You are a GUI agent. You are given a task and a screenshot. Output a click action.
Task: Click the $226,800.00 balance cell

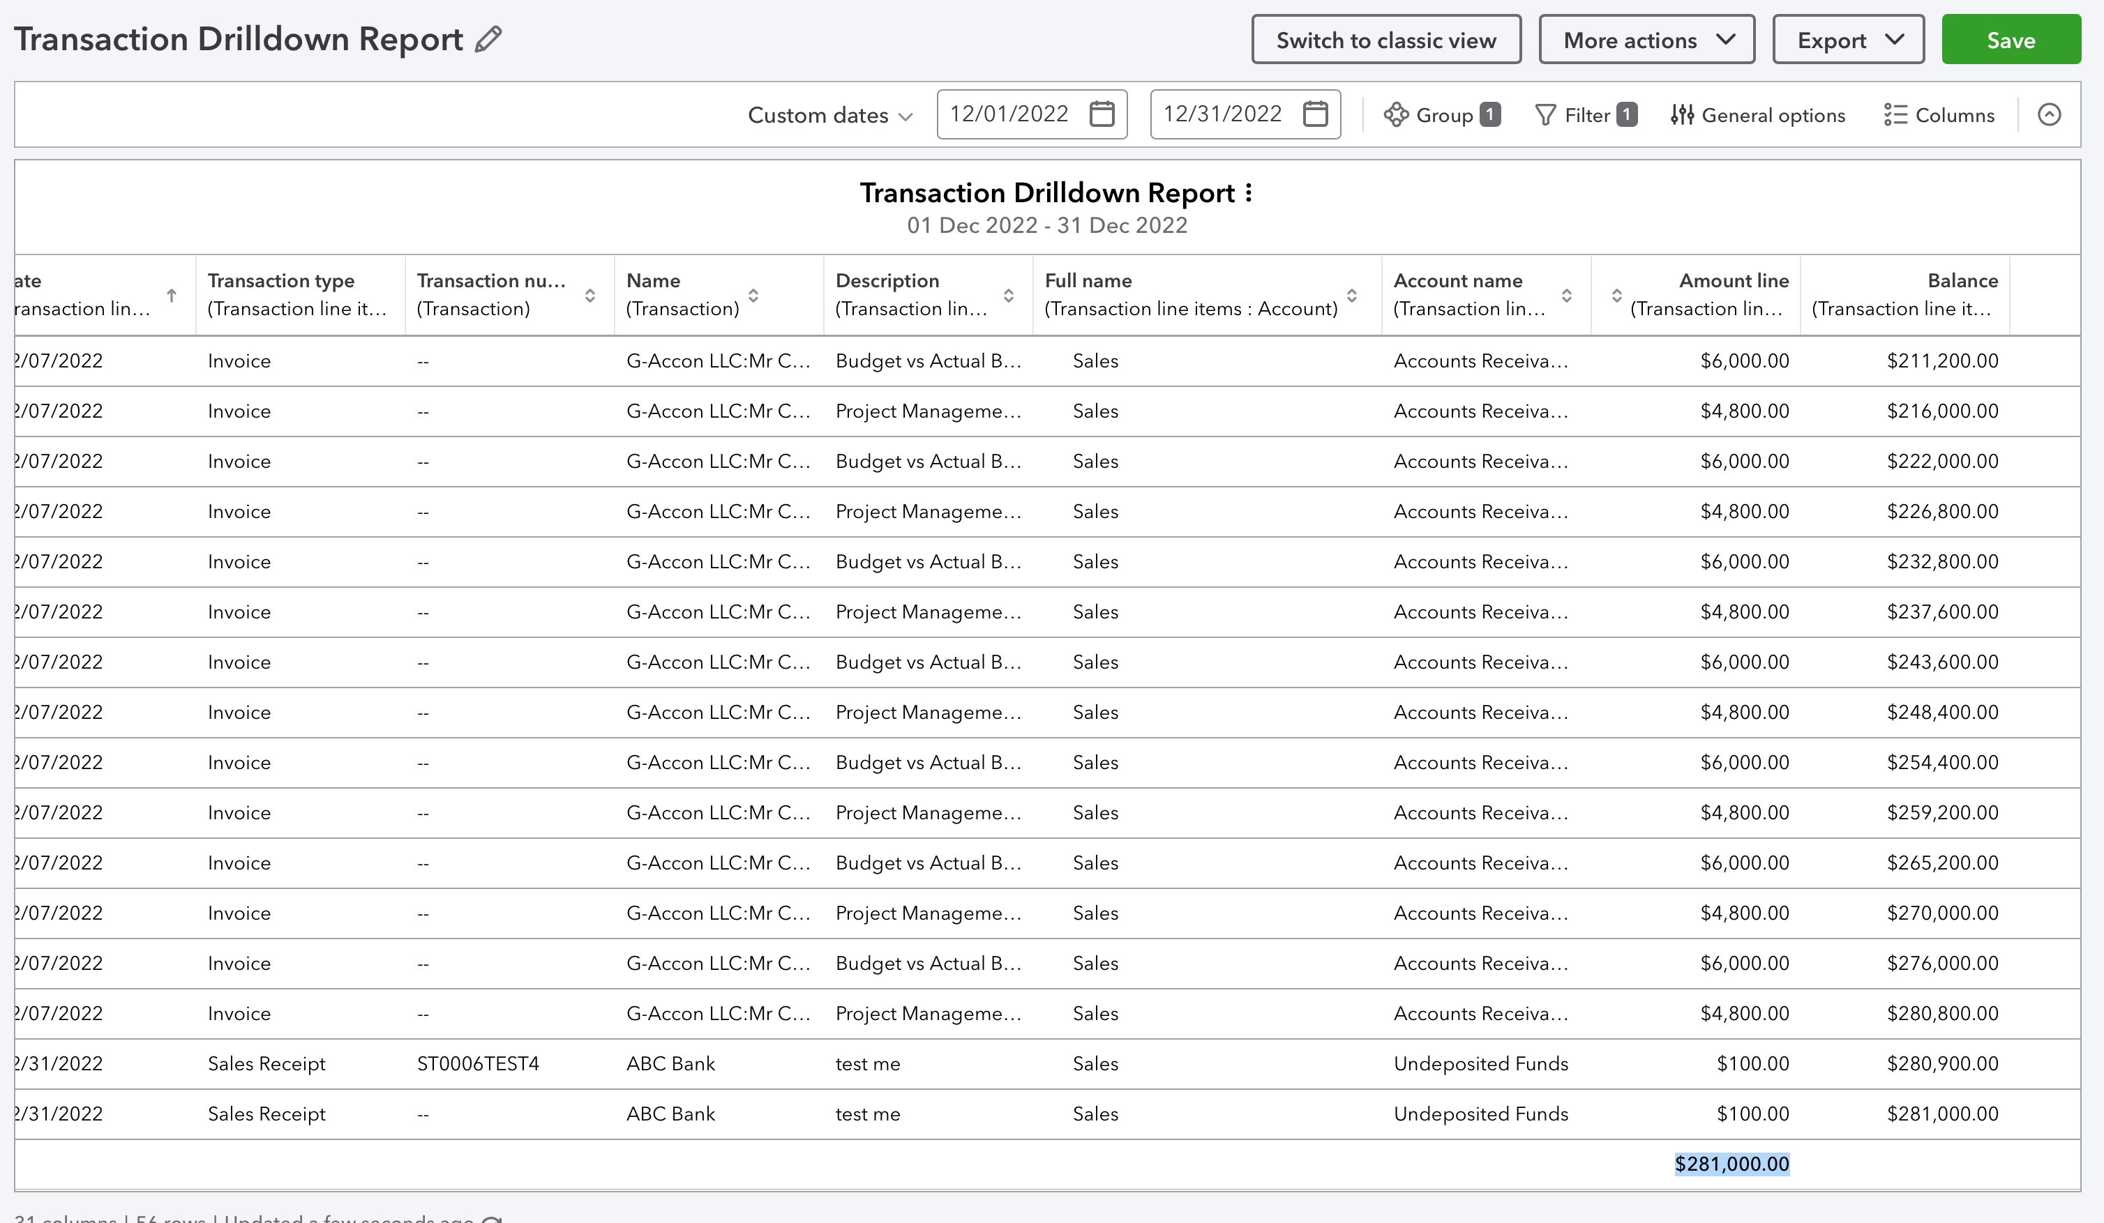(x=1943, y=511)
